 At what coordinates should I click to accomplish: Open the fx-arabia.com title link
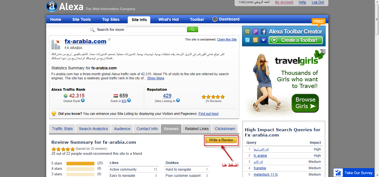click(x=85, y=41)
